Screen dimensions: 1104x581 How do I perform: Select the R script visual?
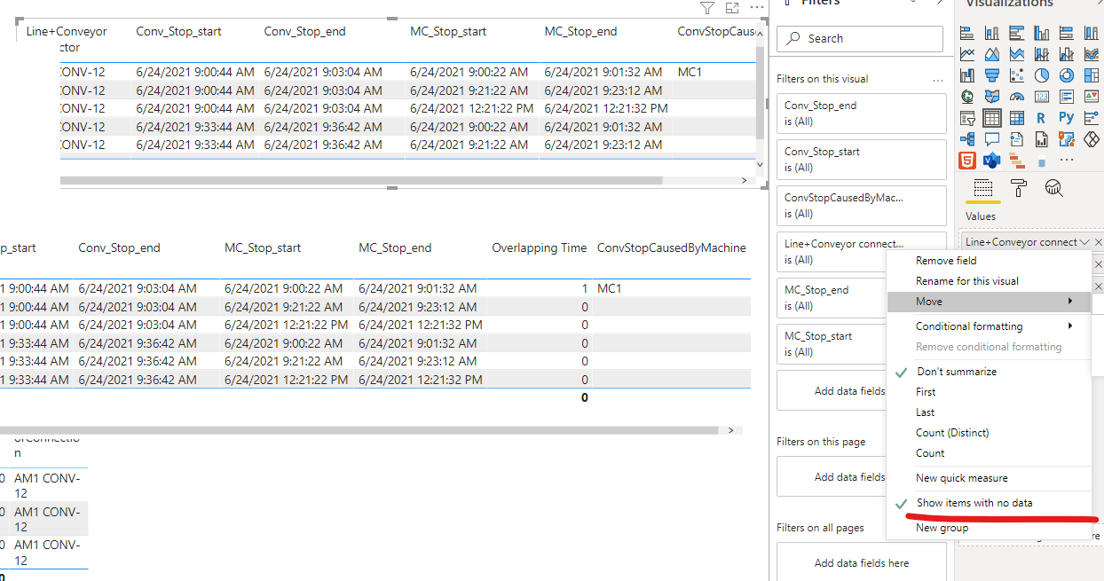pyautogui.click(x=1042, y=118)
